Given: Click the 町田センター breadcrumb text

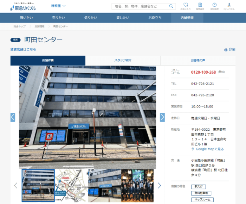Looking at the screenshot, I should click(x=60, y=26).
